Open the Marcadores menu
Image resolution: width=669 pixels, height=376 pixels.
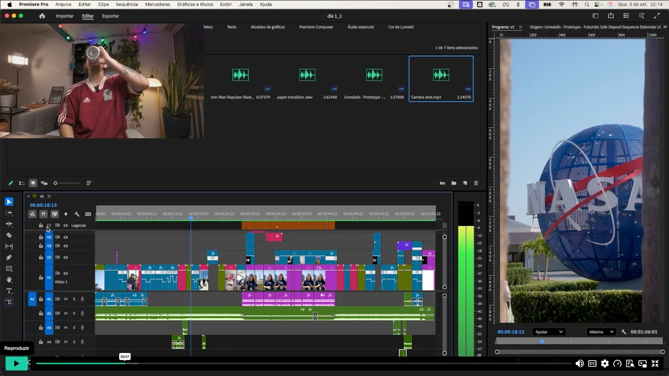tap(158, 4)
